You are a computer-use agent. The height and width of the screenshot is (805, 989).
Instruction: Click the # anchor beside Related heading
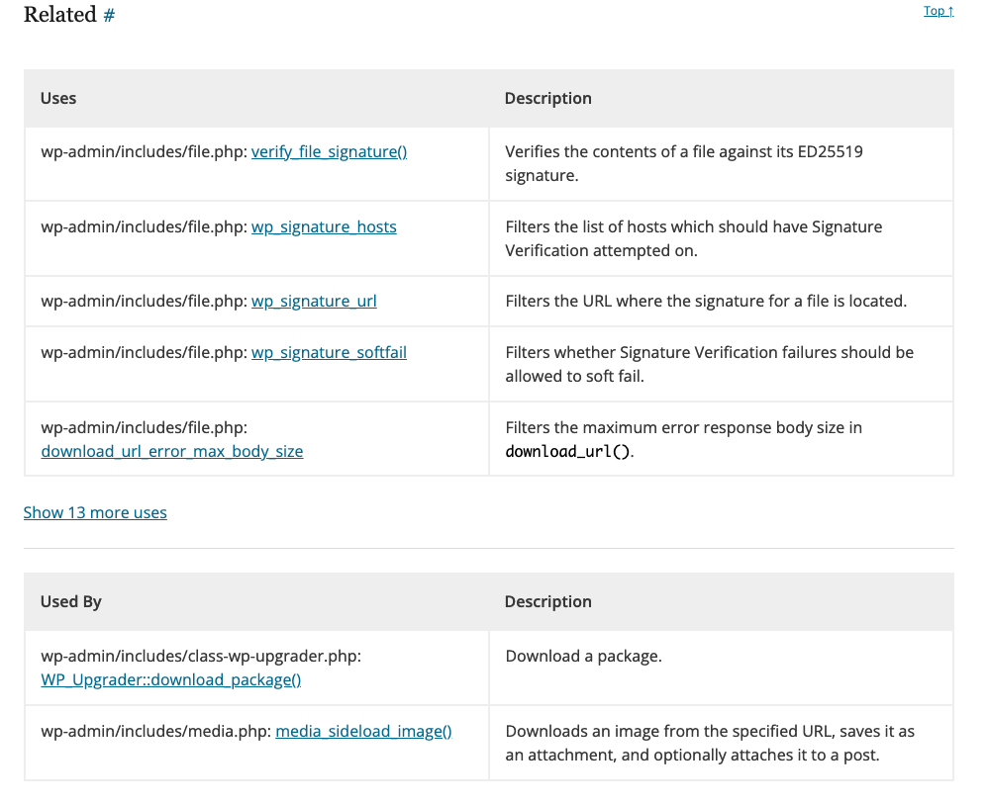point(109,16)
